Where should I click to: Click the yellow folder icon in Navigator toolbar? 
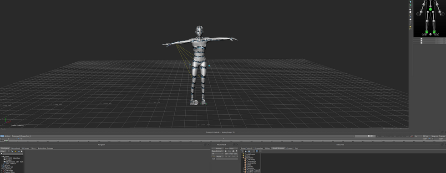coord(15,151)
